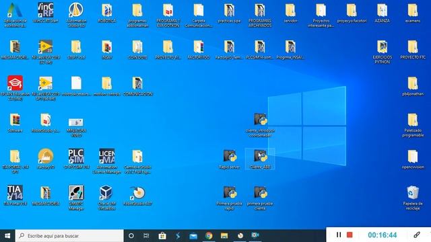Viewport: 431px width, 242px height.
Task: Open primera prueba cliente Python file
Action: 260,198
